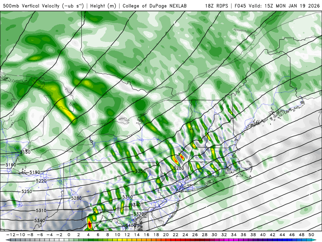
Task: Click the 38 value on the color scale
Action: coord(253,235)
